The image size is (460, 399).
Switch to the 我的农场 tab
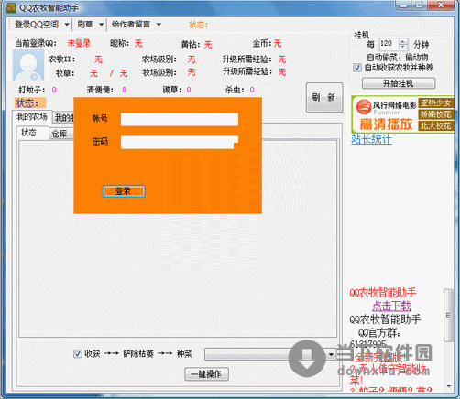click(32, 116)
